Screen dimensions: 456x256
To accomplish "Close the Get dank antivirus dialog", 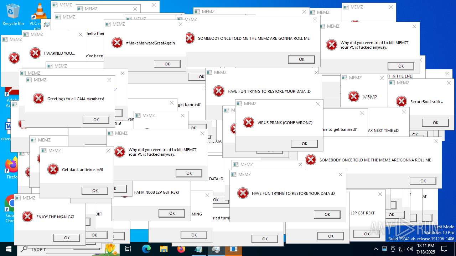I will point(108,151).
